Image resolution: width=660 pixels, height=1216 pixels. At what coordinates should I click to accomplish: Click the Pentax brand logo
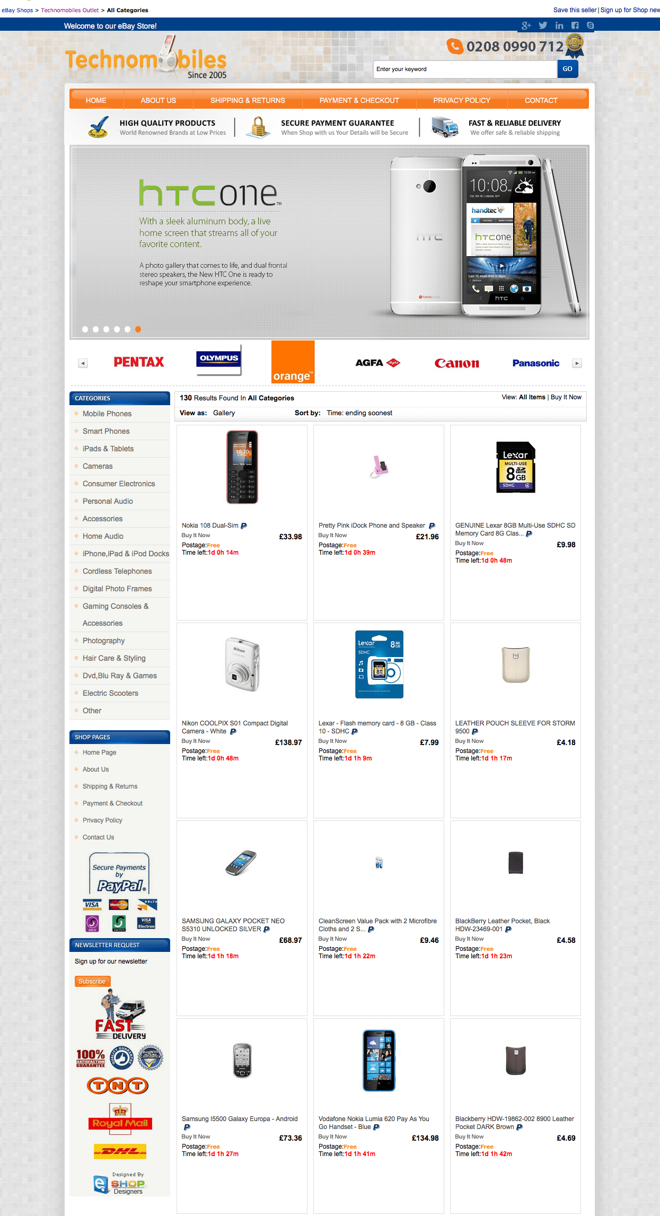(139, 362)
